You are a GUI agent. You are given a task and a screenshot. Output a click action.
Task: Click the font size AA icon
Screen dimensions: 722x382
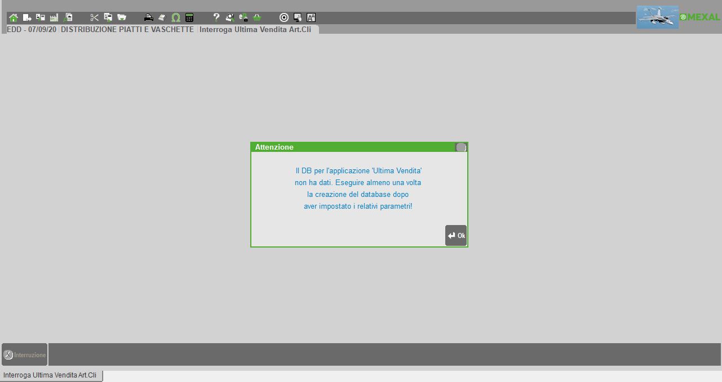point(311,17)
